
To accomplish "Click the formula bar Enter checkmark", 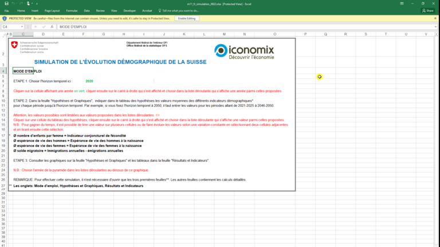I will click(x=44, y=27).
